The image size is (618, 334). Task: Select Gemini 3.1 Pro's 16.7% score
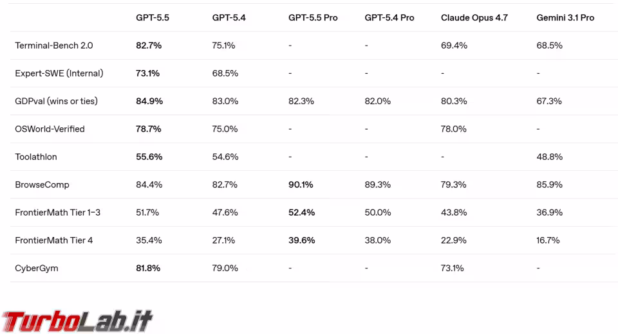(548, 240)
